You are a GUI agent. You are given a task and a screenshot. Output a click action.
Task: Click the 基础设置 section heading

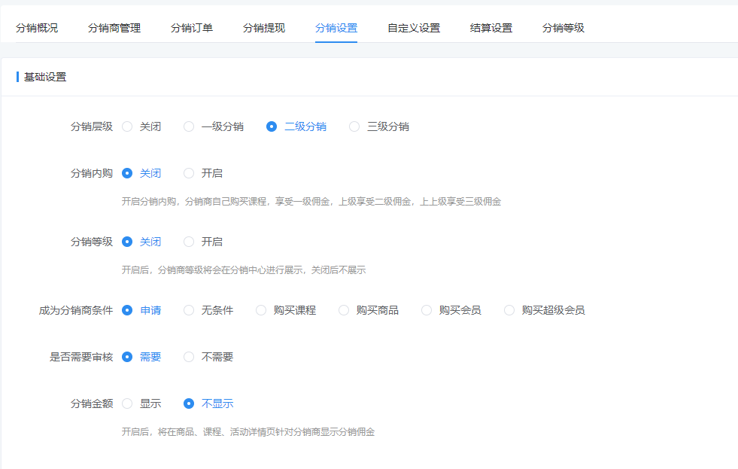tap(45, 78)
